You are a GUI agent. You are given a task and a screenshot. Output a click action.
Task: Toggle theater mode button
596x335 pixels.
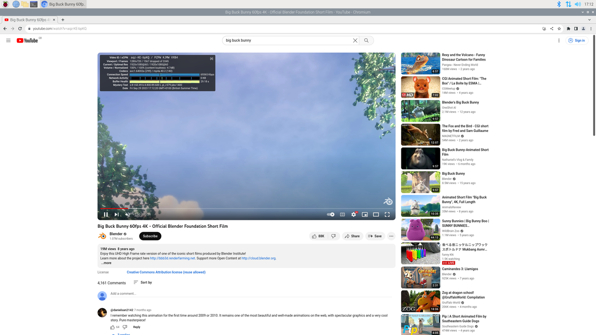click(376, 214)
